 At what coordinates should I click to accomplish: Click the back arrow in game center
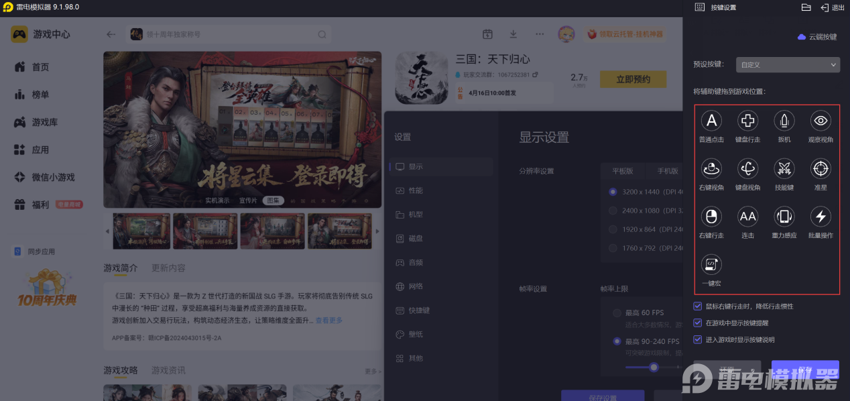click(111, 34)
